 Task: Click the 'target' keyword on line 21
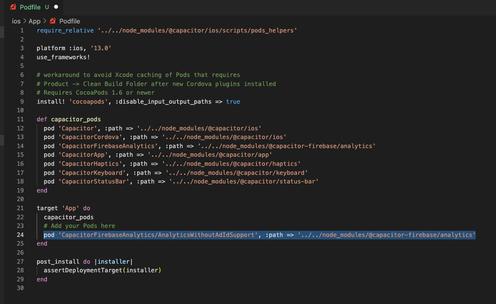point(47,208)
